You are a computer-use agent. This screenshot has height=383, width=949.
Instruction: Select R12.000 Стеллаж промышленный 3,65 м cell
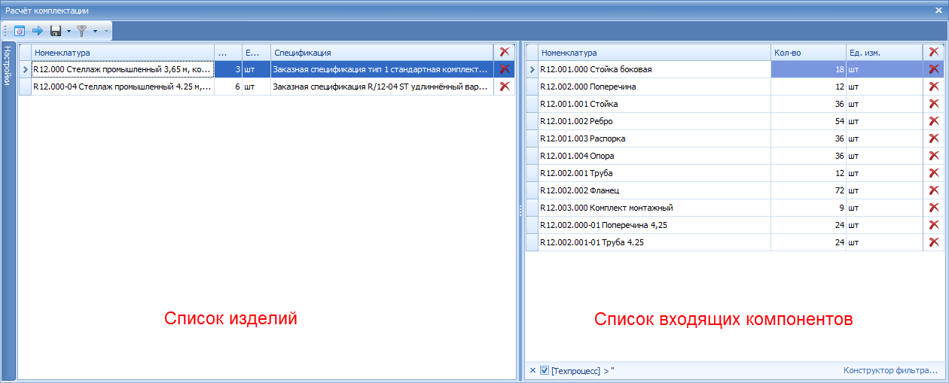coord(123,69)
